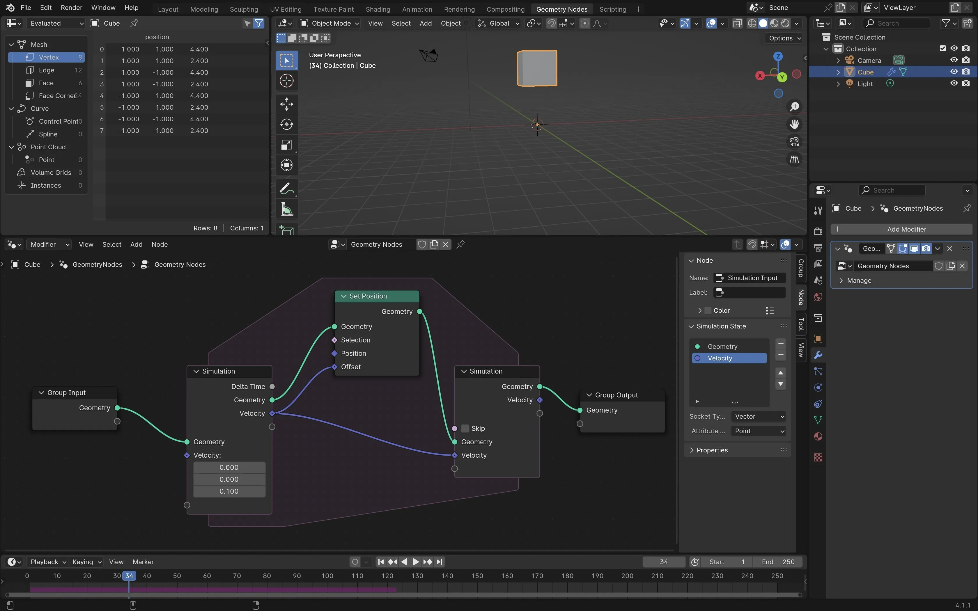Select the Measure ruler tool
Image resolution: width=978 pixels, height=611 pixels.
(286, 209)
